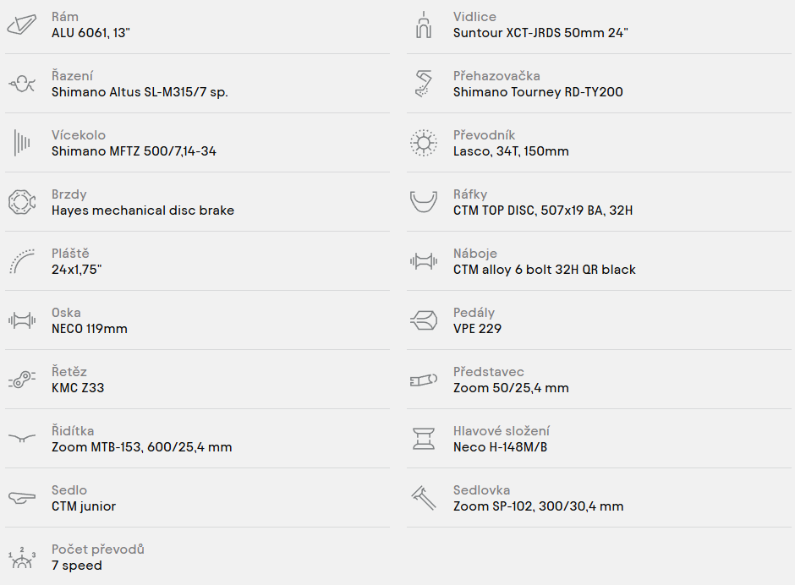The height and width of the screenshot is (585, 795).
Task: Select the Hayes mechanical disc brake text
Action: click(143, 210)
